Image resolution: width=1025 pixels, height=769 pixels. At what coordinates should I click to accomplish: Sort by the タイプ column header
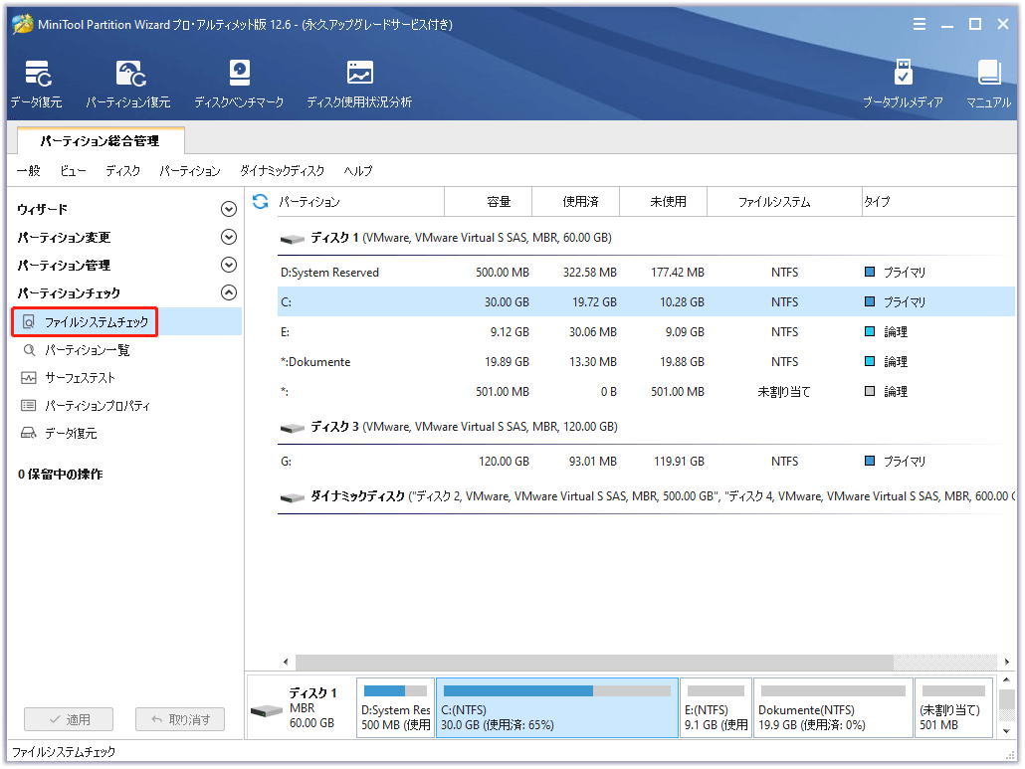coord(938,201)
